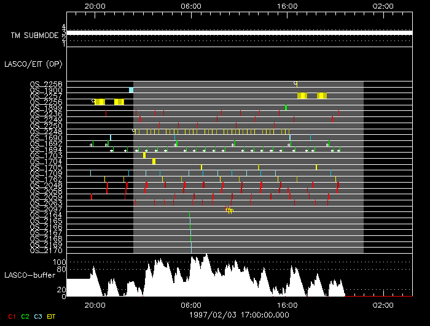Click the cyan block on OS_1900 row
The image size is (430, 326).
tap(131, 90)
